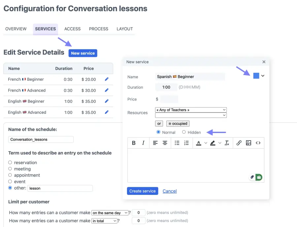Toggle bold formatting in description editor
The image size is (297, 227).
pos(134,143)
